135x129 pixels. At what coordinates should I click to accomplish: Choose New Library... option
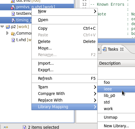[x=116, y=126]
